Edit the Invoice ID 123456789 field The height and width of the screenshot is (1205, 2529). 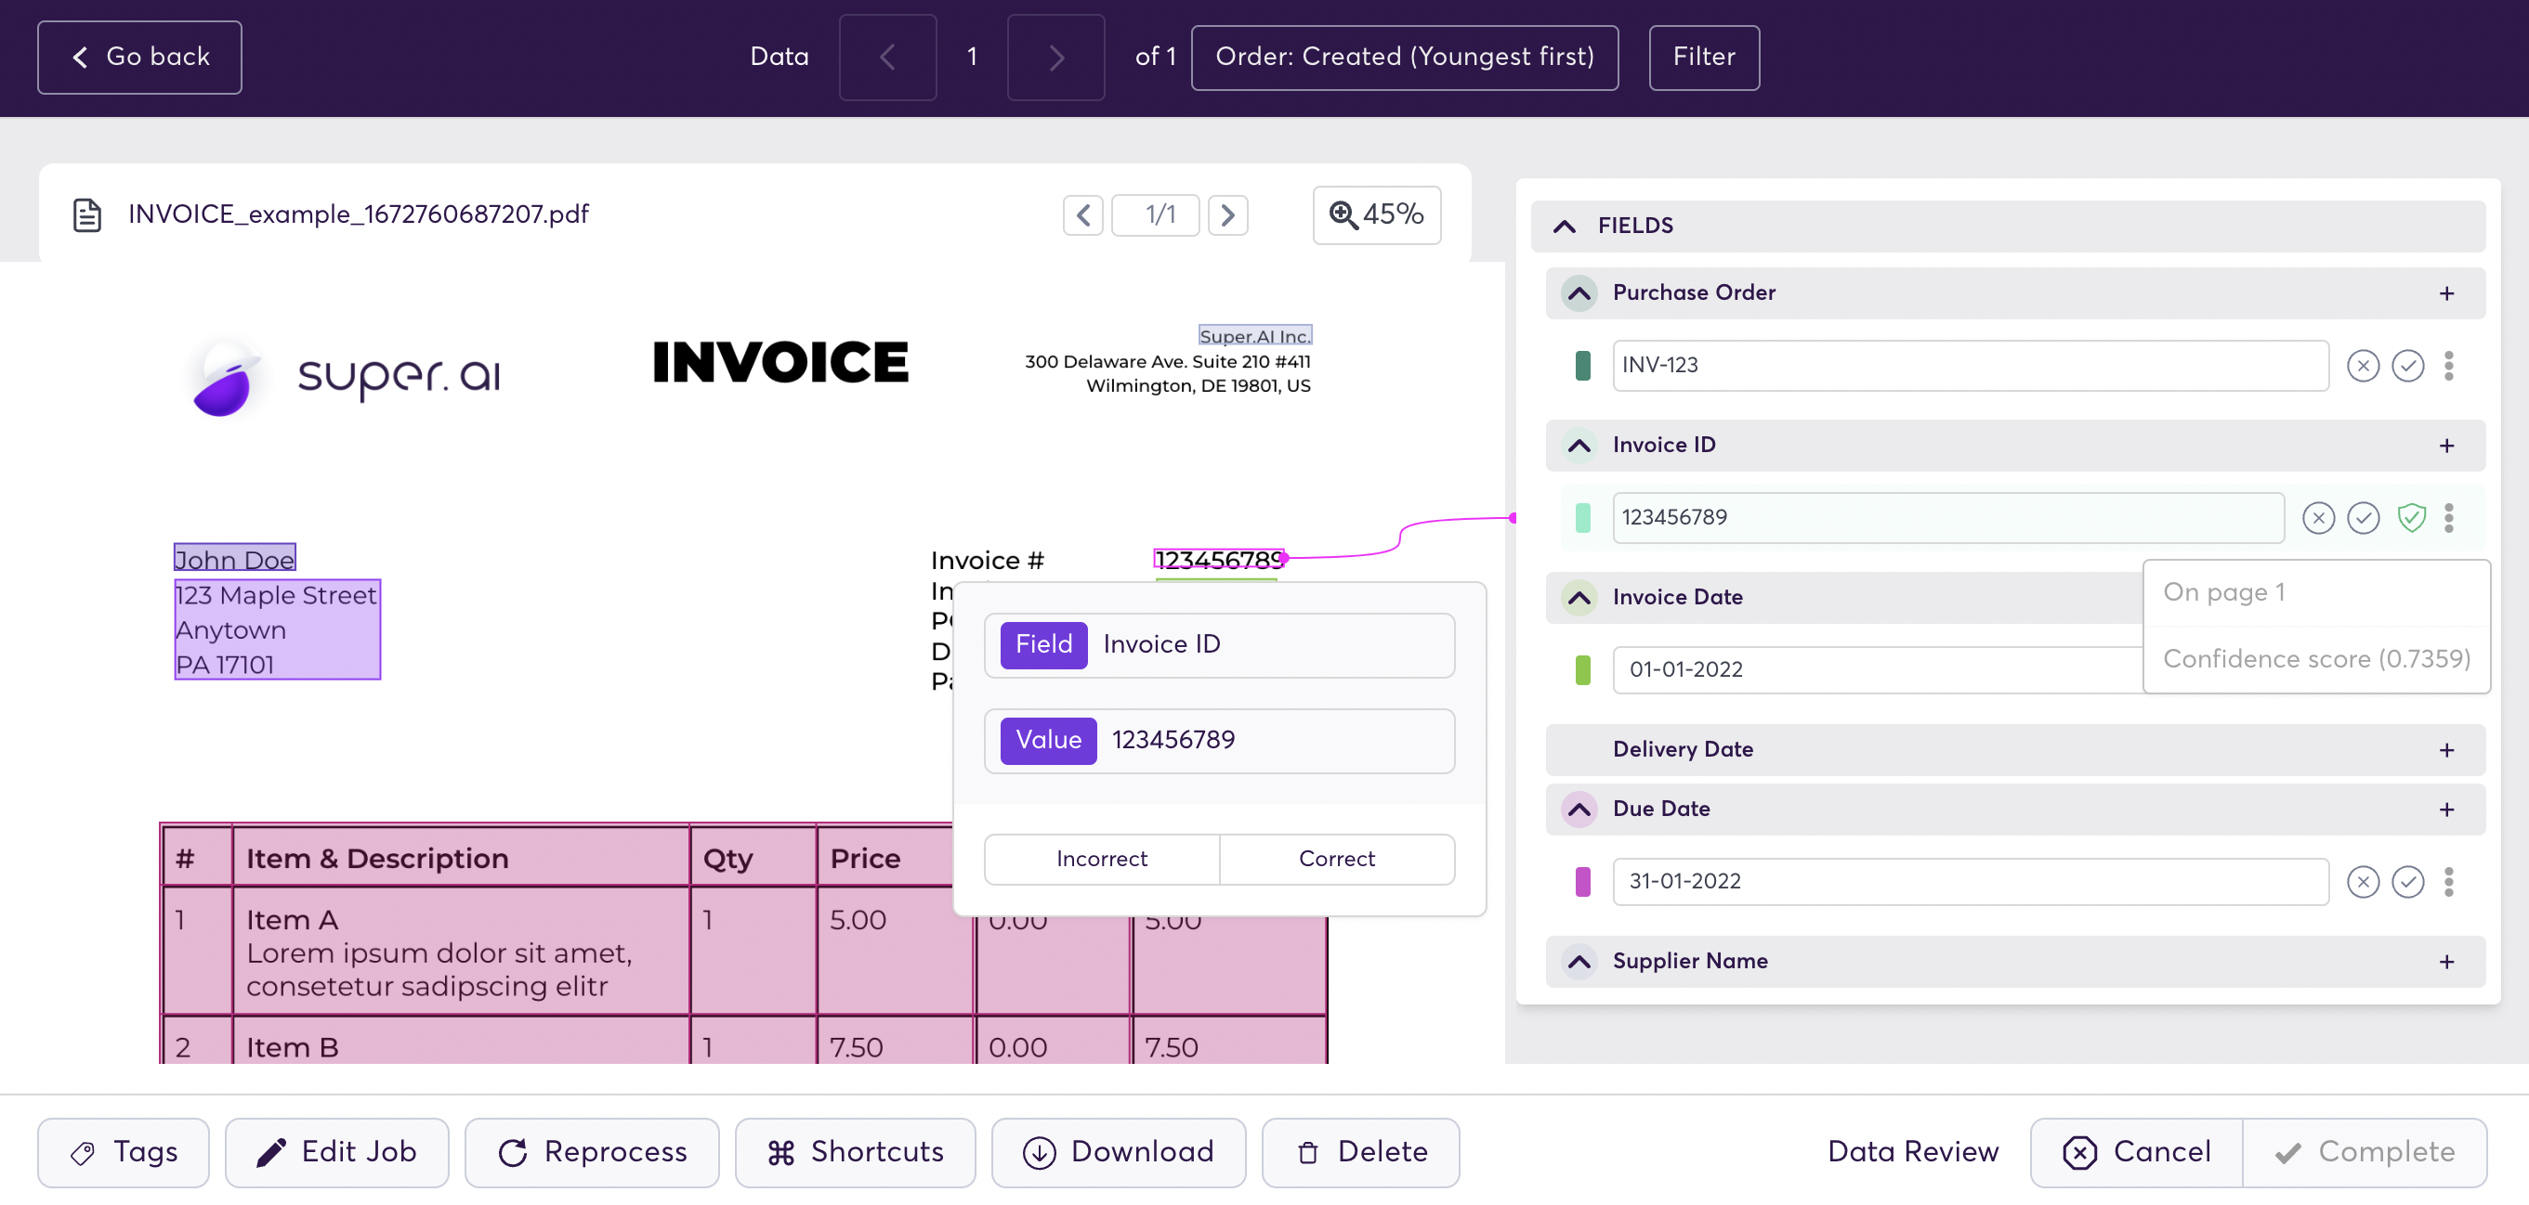(x=1947, y=518)
